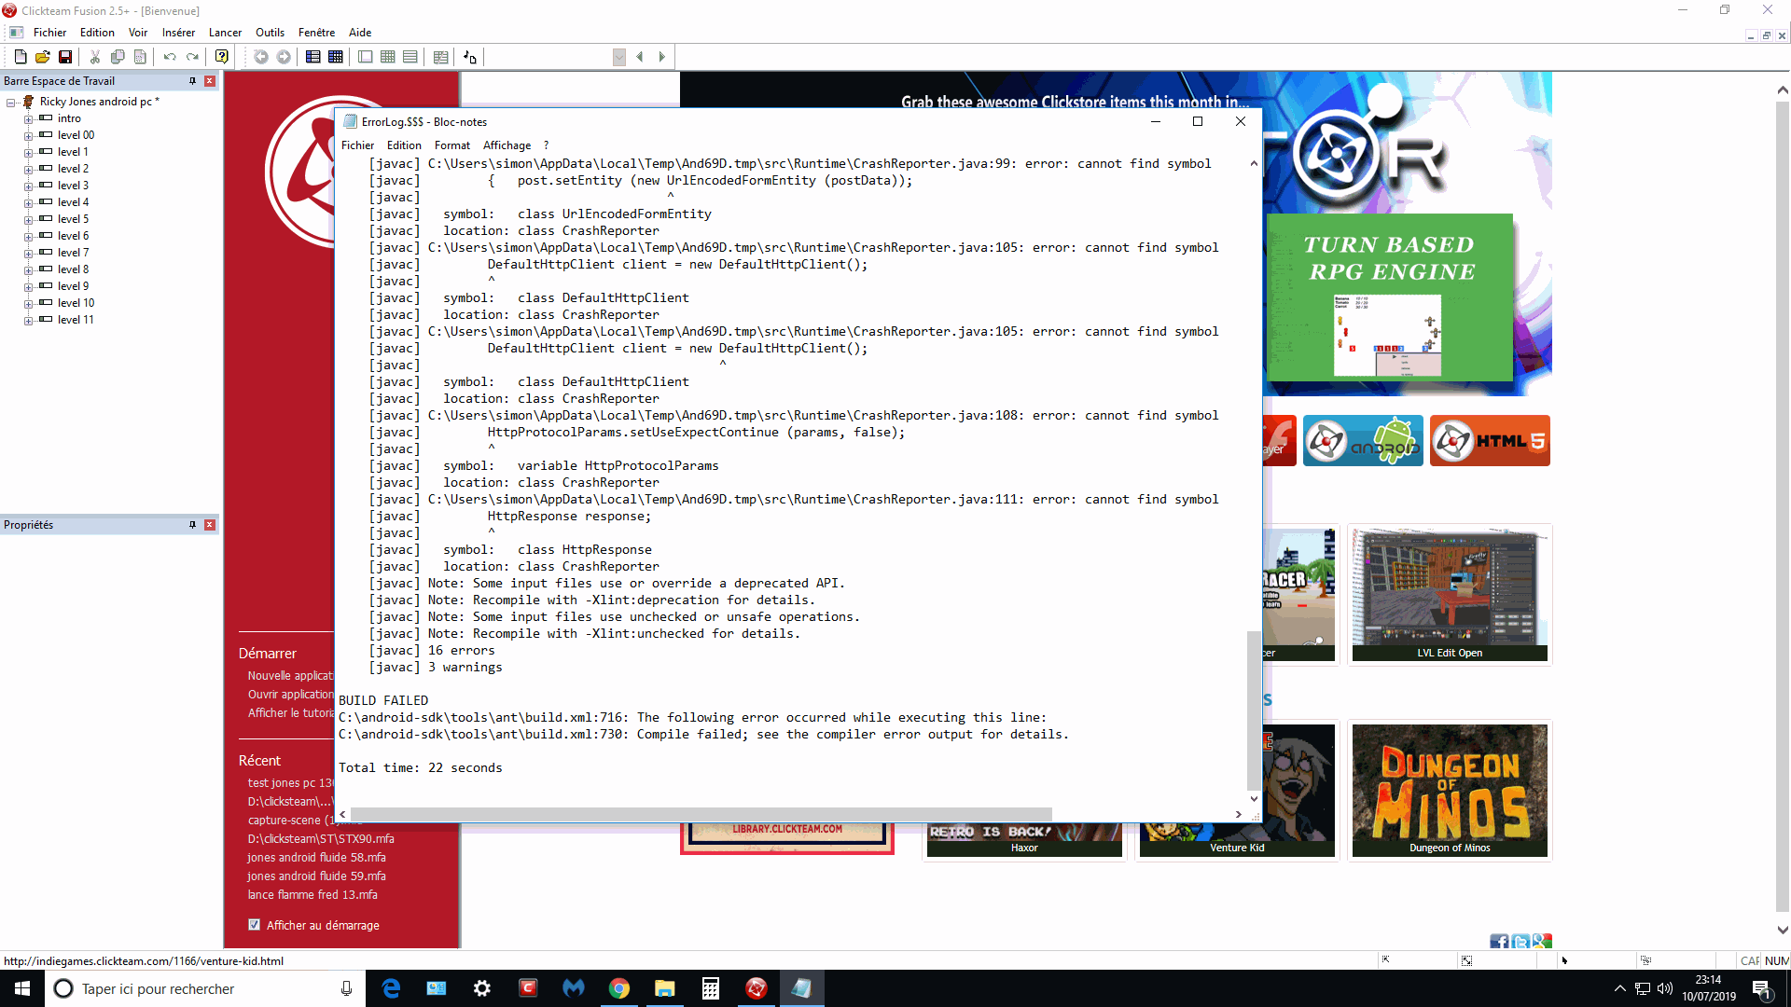This screenshot has width=1791, height=1007.
Task: Open the Insérer menu
Action: [x=178, y=33]
